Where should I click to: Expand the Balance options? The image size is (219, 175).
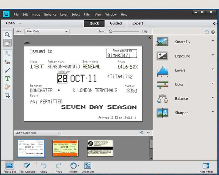[x=213, y=98]
